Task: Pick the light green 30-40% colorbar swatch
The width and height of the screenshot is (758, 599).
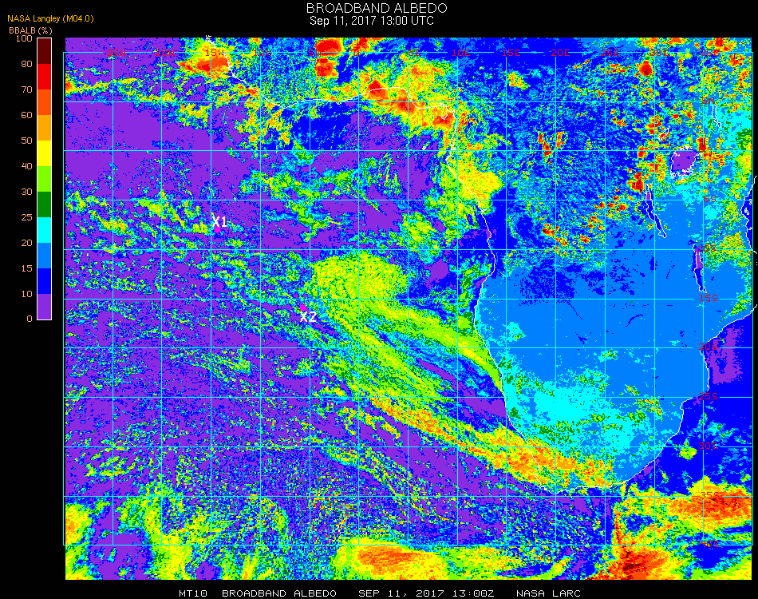Action: [45, 179]
